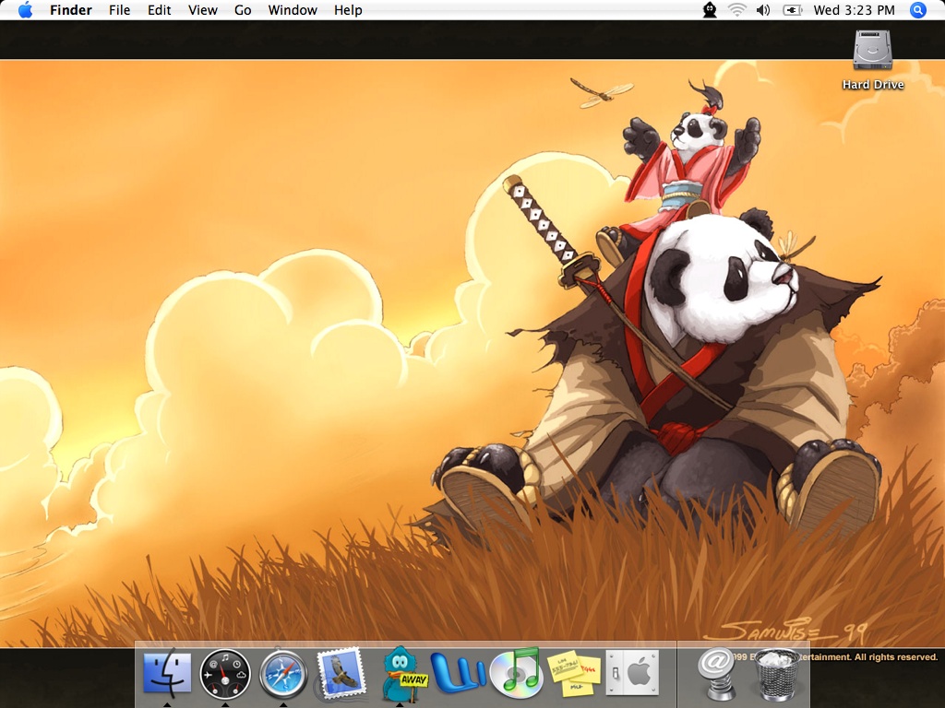Open the Window menu
Image resolution: width=945 pixels, height=708 pixels.
293,9
